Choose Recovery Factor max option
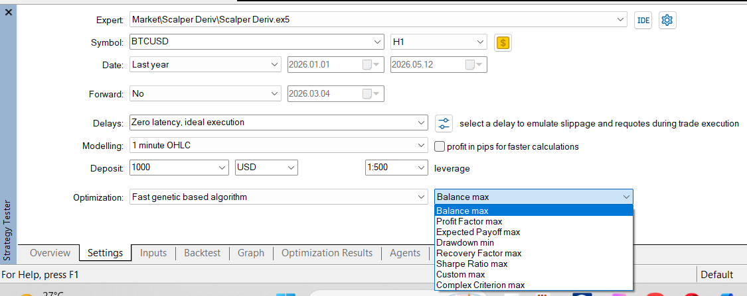This screenshot has width=747, height=296. coord(534,253)
